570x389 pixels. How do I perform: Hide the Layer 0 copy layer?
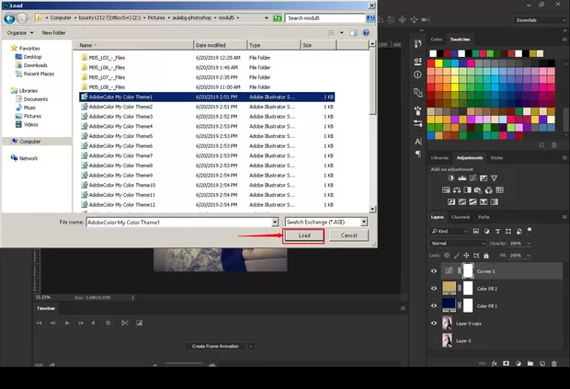(434, 324)
